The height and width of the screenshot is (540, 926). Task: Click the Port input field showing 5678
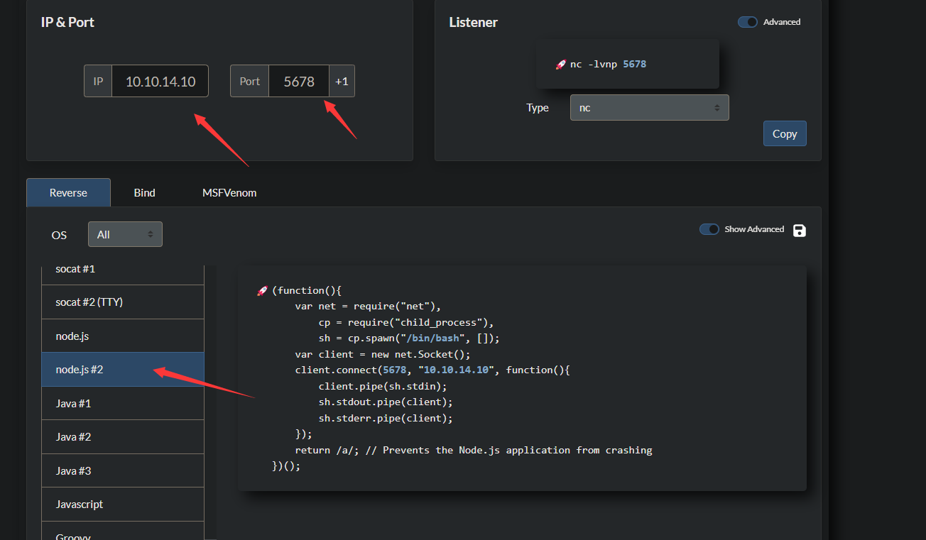(299, 81)
